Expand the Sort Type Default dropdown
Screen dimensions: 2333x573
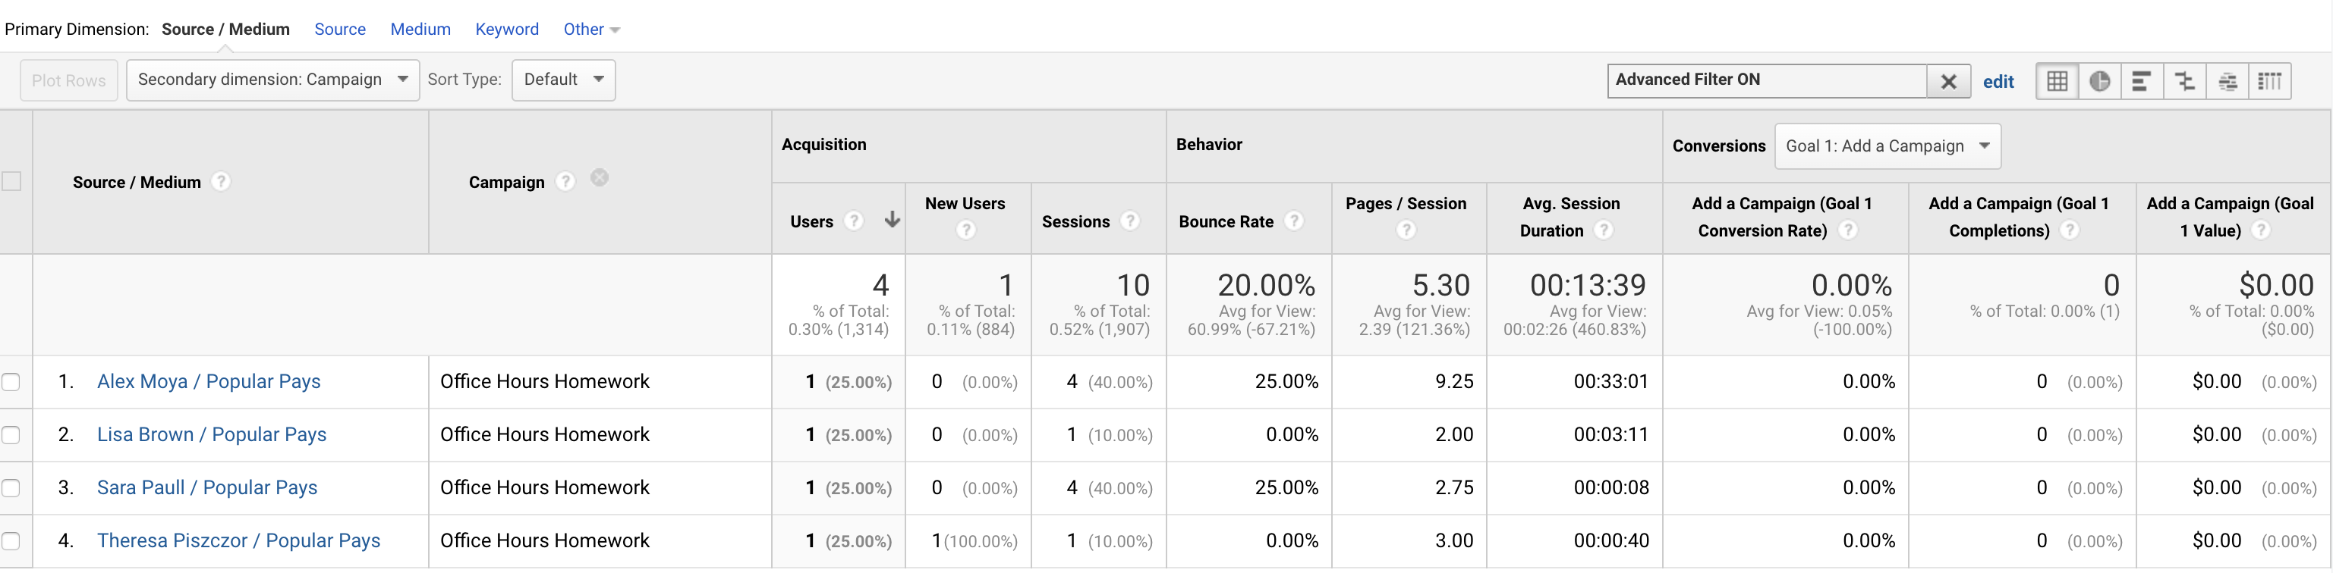[563, 80]
